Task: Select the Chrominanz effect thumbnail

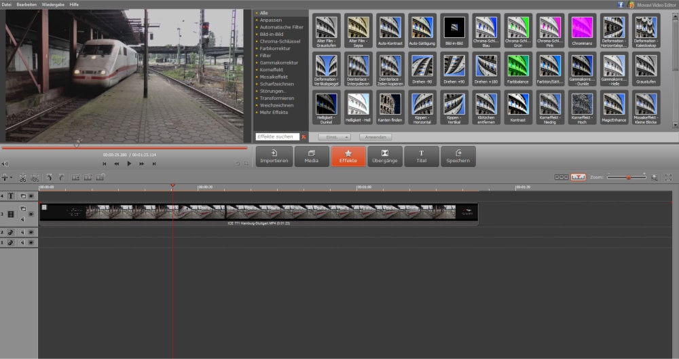Action: (582, 31)
